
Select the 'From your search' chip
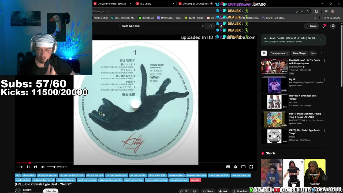click(279, 53)
